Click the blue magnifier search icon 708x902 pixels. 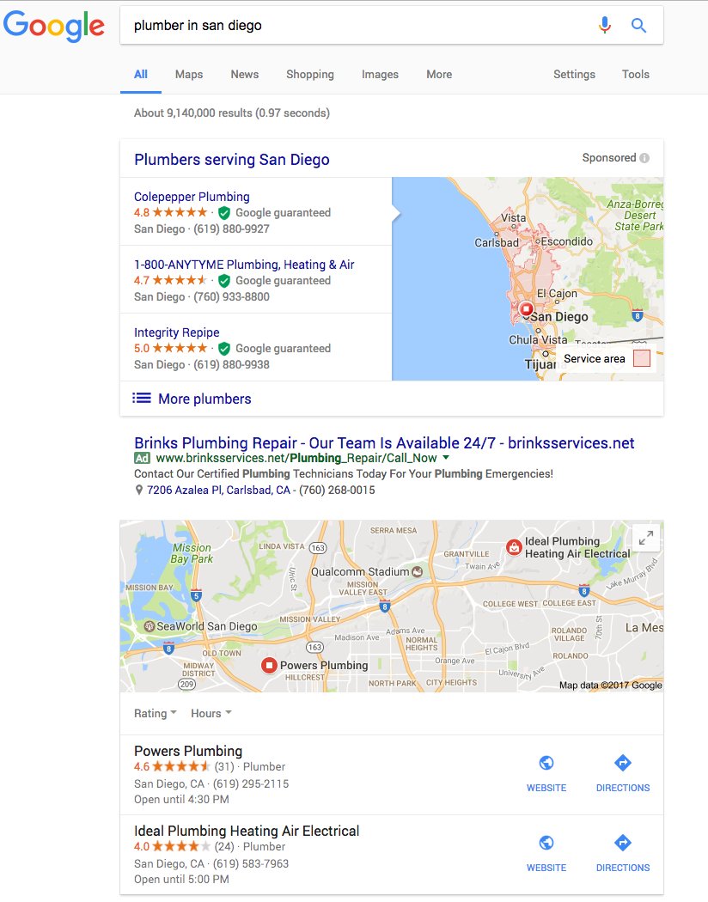coord(638,25)
